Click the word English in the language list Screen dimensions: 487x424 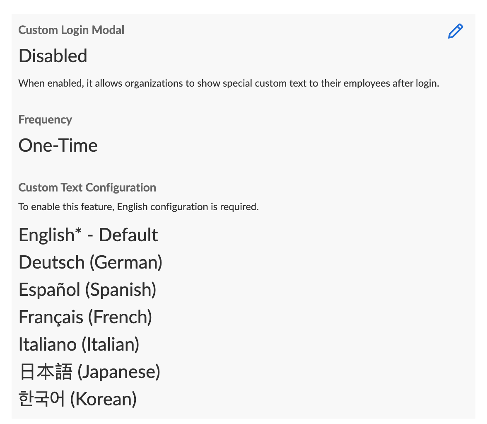(x=46, y=235)
